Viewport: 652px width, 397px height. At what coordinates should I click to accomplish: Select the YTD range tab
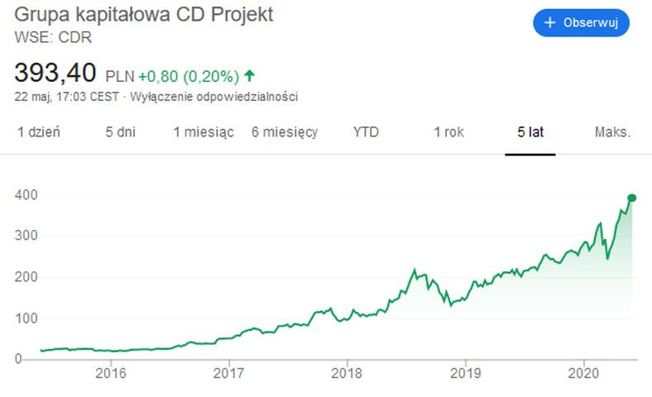point(366,132)
